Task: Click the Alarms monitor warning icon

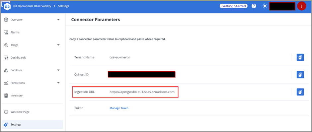Action: [x=6, y=33]
